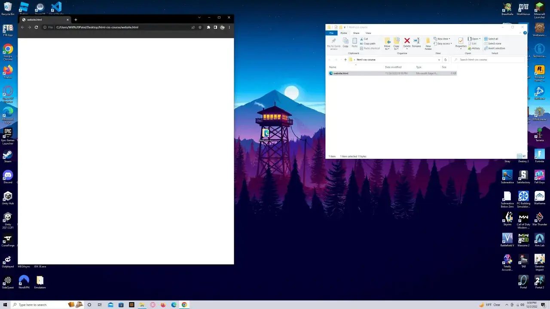
Task: Click the Search html-css-course field
Action: (x=488, y=60)
